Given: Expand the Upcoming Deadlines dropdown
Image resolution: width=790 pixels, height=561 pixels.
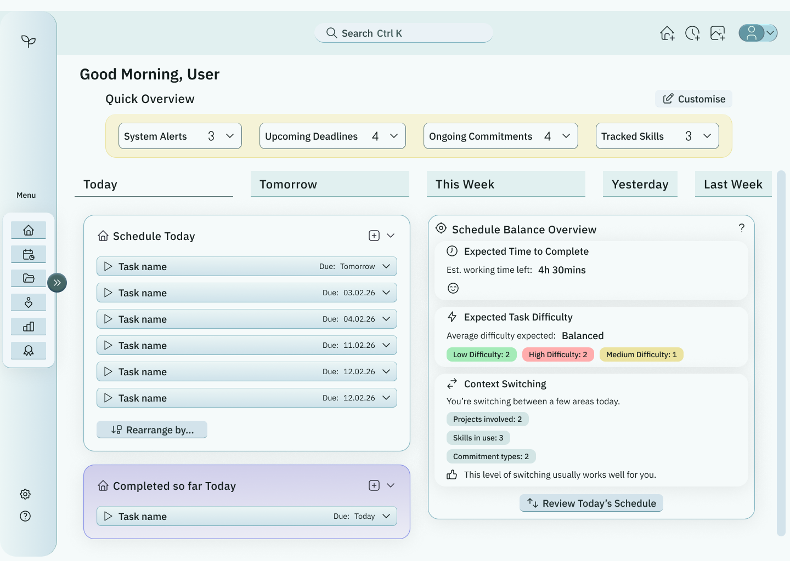Looking at the screenshot, I should pyautogui.click(x=394, y=136).
